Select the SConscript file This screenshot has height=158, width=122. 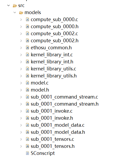[x=43, y=153]
